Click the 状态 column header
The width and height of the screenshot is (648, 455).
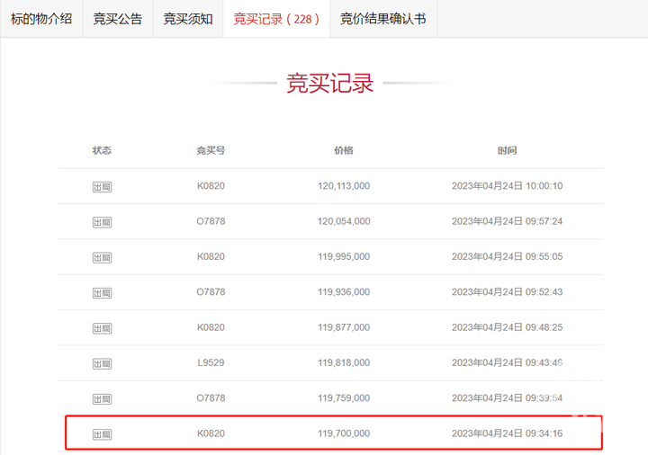[102, 150]
